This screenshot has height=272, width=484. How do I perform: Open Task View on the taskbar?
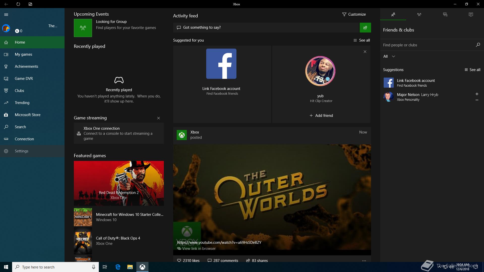pos(105,267)
